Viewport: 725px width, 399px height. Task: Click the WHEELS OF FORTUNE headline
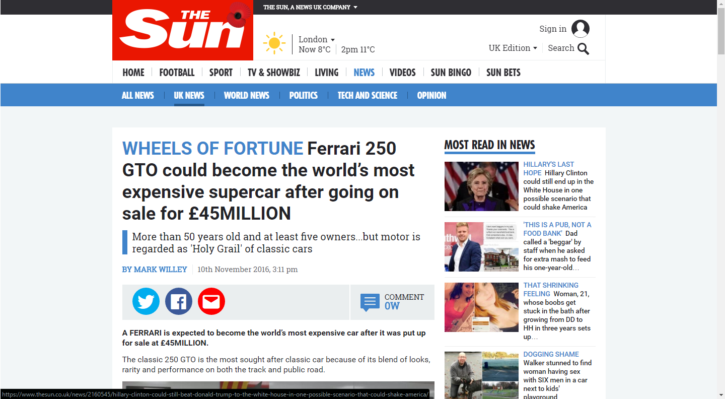[x=212, y=149]
